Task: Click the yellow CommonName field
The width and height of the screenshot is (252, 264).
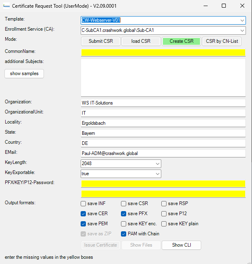Action: [x=163, y=52]
